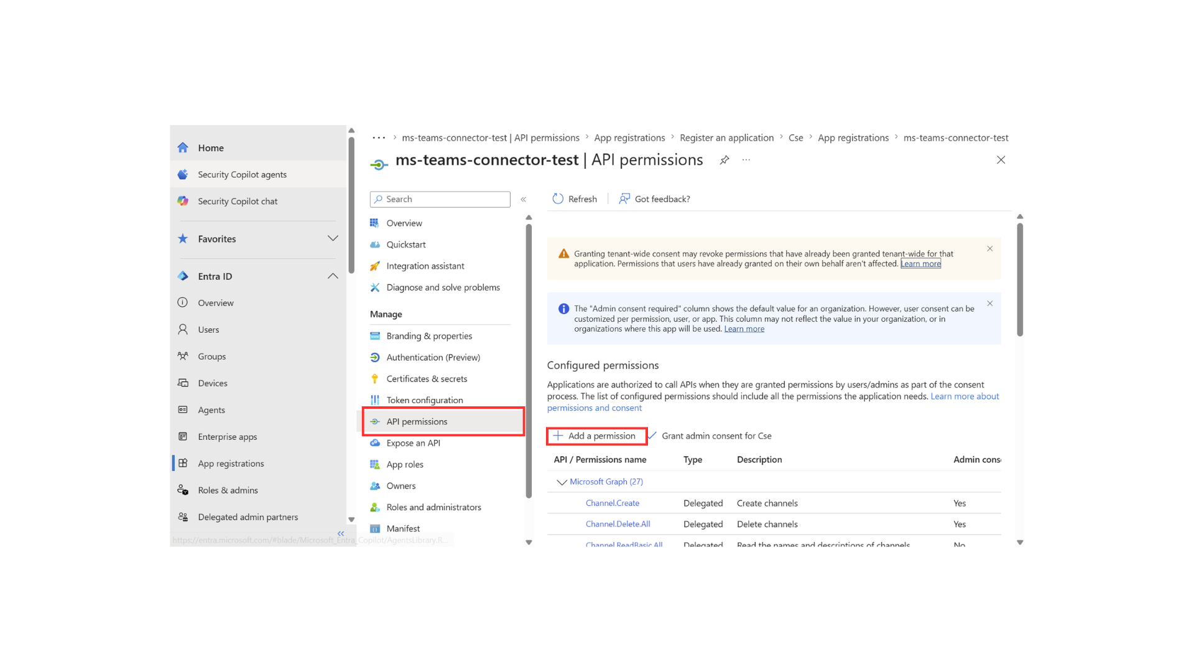Collapse the left navigation with double chevron
The image size is (1194, 672).
coord(341,533)
